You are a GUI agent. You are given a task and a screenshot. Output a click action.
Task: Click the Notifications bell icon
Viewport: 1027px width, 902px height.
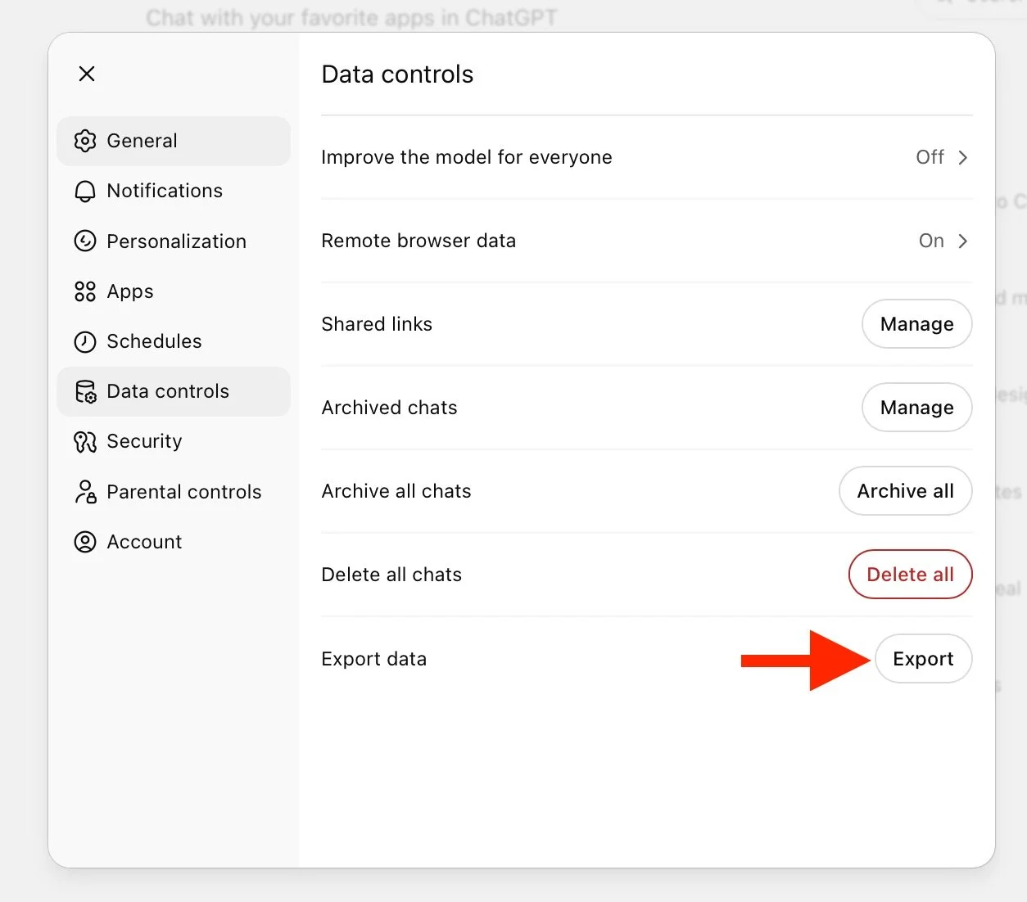[x=85, y=192]
